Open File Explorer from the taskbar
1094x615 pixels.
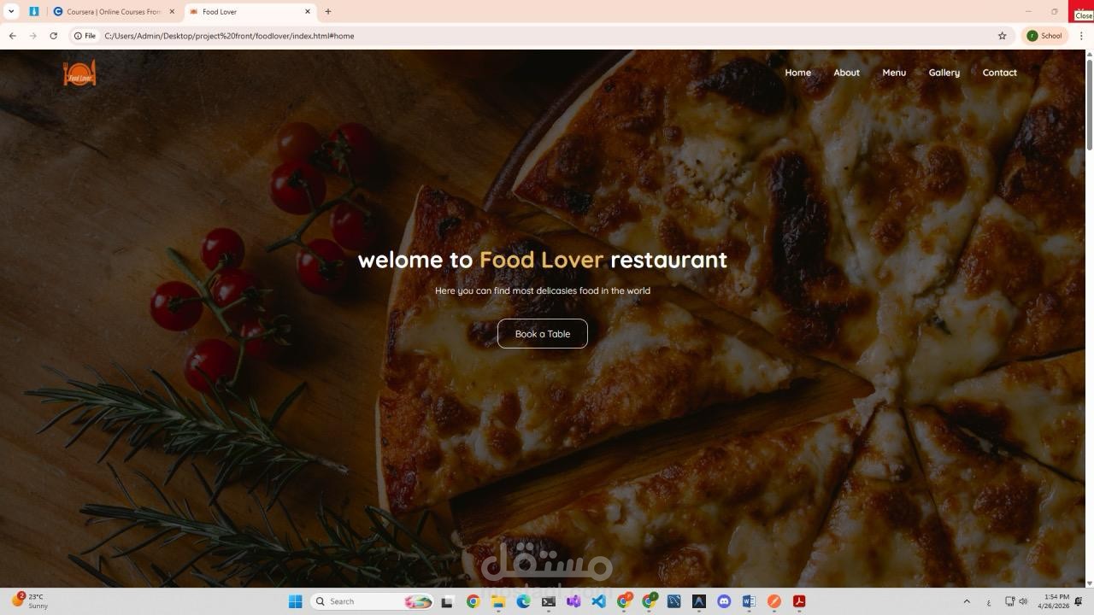(498, 601)
